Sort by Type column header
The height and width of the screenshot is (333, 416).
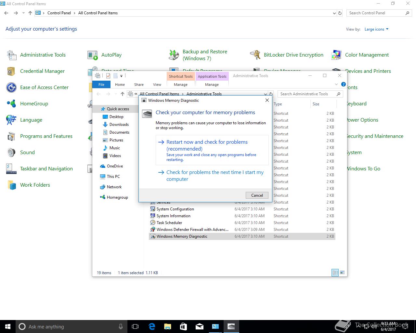point(291,104)
